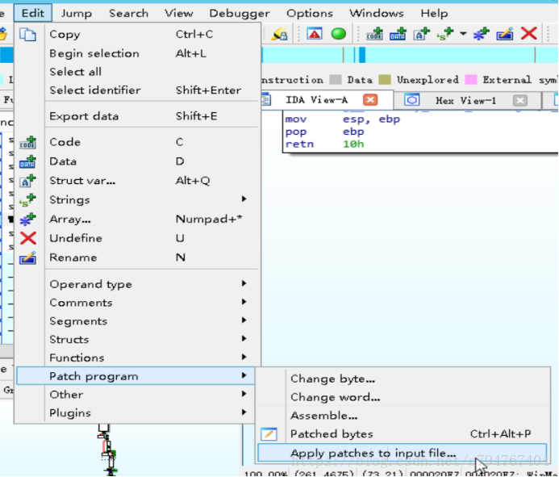Click the Unexplored legend color swatch
The height and width of the screenshot is (477, 559).
click(x=385, y=80)
